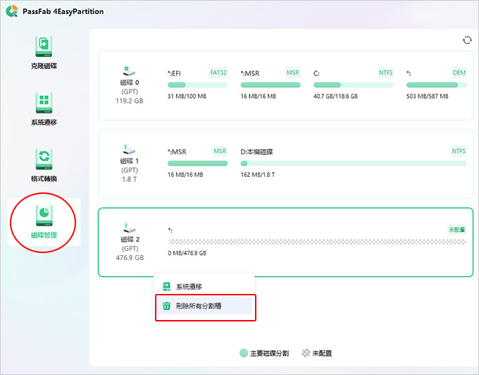Click the OEM partition type tag
Image resolution: width=479 pixels, height=375 pixels.
tap(459, 73)
